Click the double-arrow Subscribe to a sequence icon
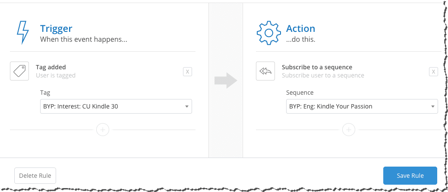Image resolution: width=448 pixels, height=192 pixels. pyautogui.click(x=265, y=71)
